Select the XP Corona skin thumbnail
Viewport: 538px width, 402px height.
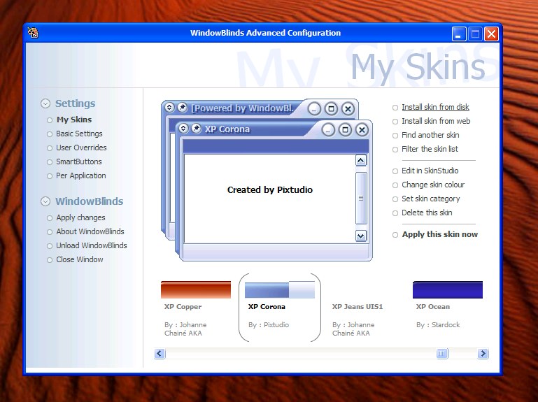[280, 290]
